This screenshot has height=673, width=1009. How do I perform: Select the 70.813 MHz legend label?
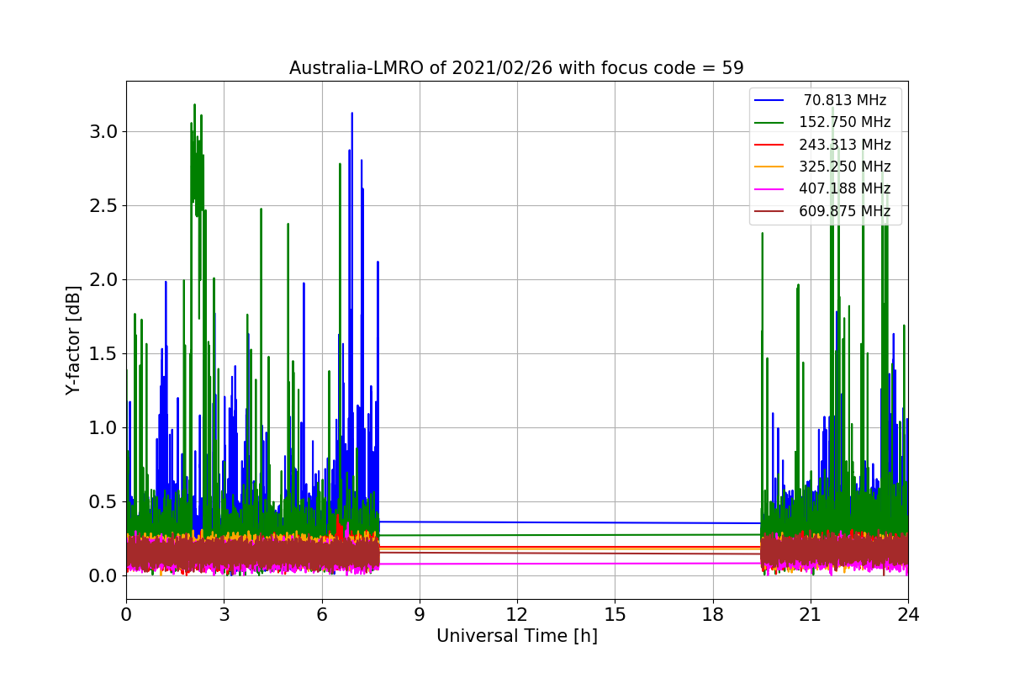click(x=845, y=100)
